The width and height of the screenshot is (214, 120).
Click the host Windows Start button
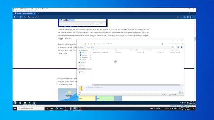click(x=15, y=109)
